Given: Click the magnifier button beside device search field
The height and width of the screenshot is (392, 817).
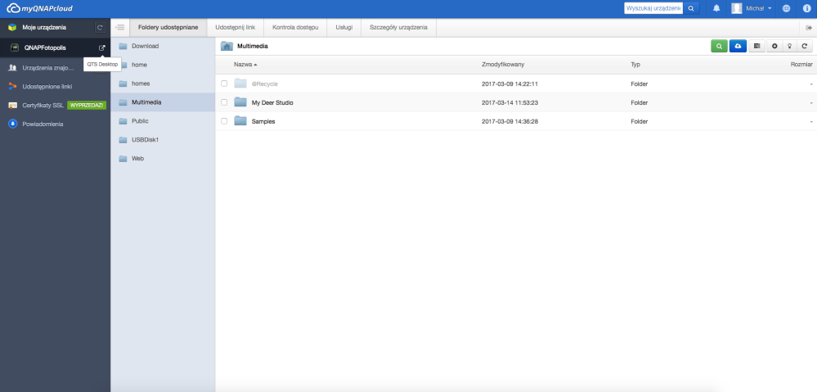Looking at the screenshot, I should point(691,8).
